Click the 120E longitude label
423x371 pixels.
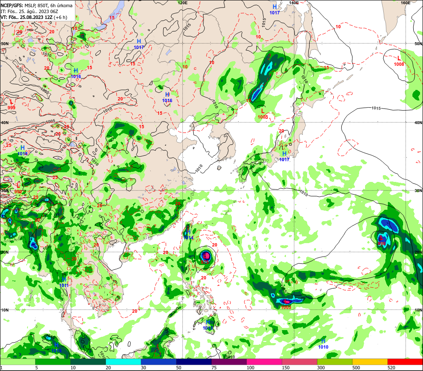coord(183,3)
